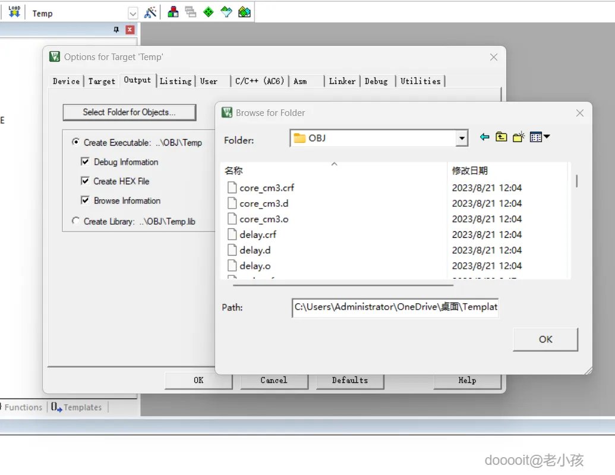The image size is (615, 475).
Task: Open Manage Run-Time Environment green diamond icon
Action: pyautogui.click(x=209, y=12)
